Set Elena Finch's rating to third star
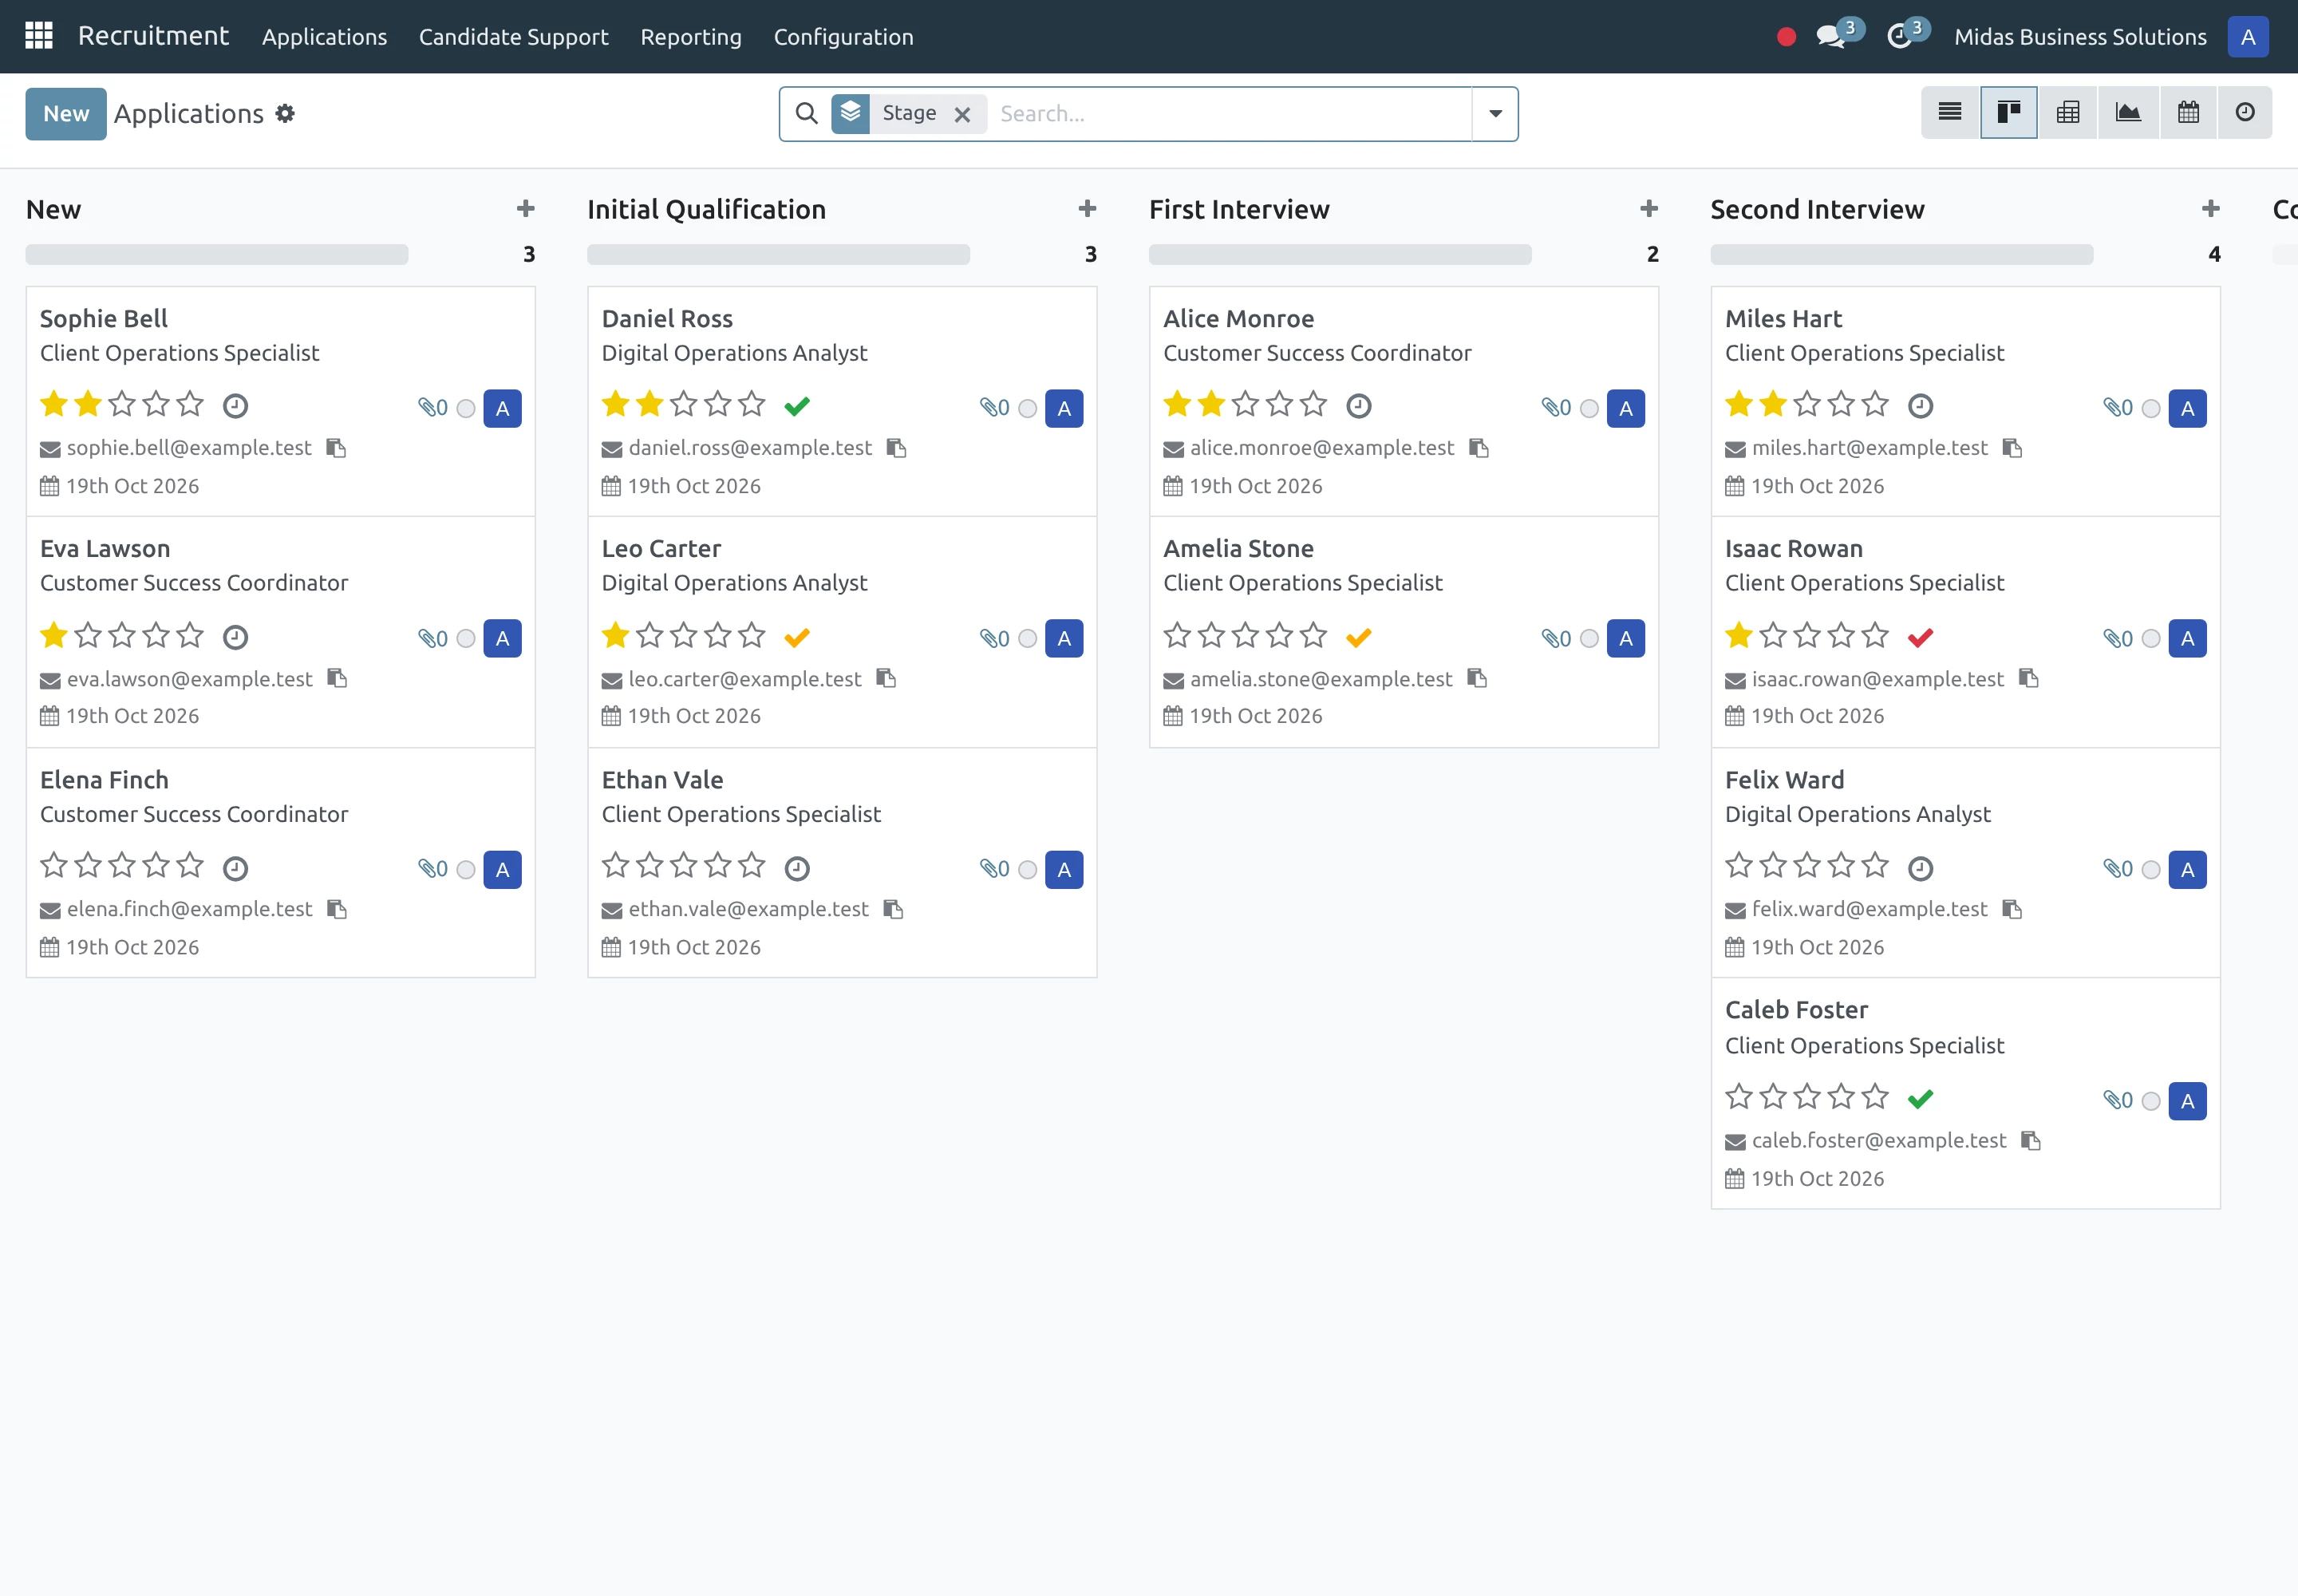This screenshot has height=1596, width=2298. pos(122,865)
